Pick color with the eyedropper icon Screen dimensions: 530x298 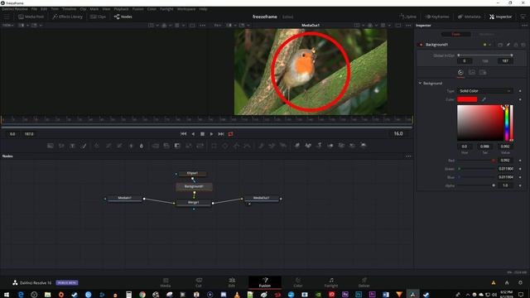click(x=484, y=99)
